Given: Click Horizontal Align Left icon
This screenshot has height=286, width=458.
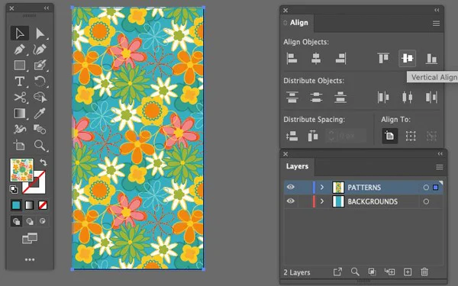Looking at the screenshot, I should pyautogui.click(x=292, y=58).
